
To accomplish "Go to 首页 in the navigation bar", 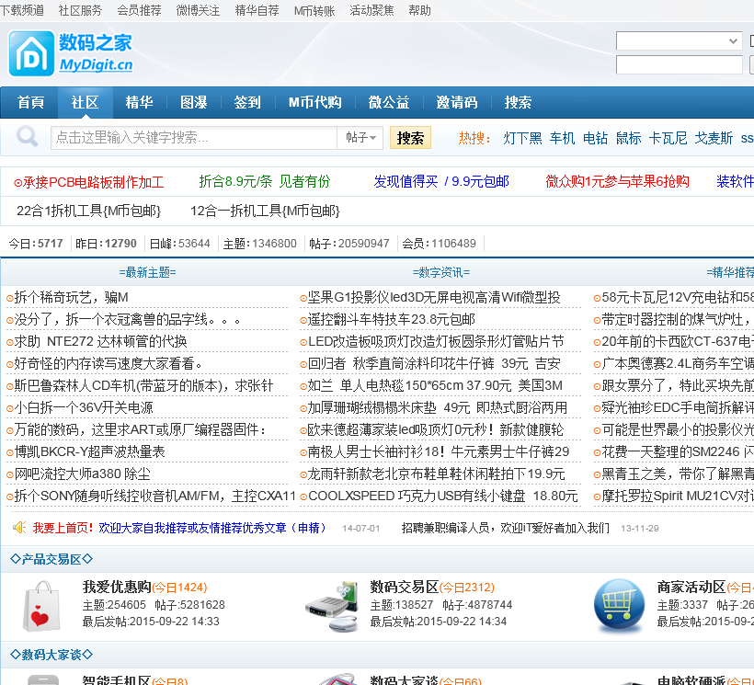I will 30,102.
